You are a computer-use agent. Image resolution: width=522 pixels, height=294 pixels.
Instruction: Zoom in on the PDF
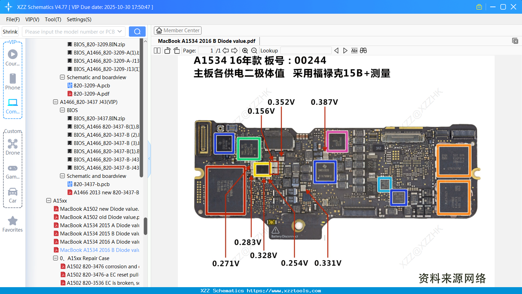click(x=245, y=50)
